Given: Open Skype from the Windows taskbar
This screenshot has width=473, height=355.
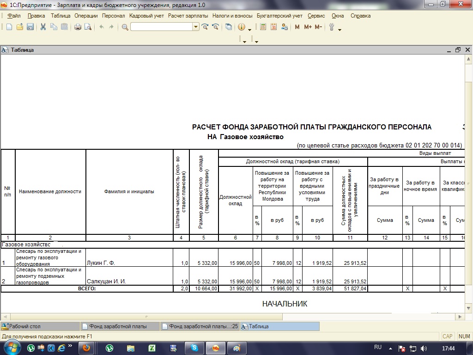Looking at the screenshot, I should pyautogui.click(x=194, y=348).
